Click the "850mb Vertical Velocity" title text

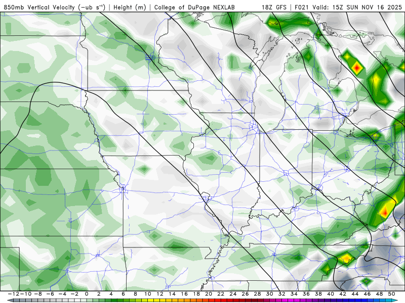tap(39, 8)
